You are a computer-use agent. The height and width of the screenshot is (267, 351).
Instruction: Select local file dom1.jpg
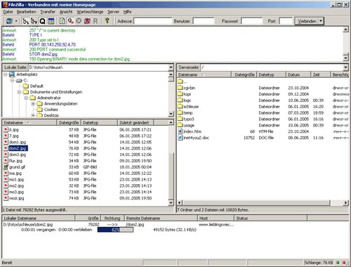pyautogui.click(x=15, y=142)
